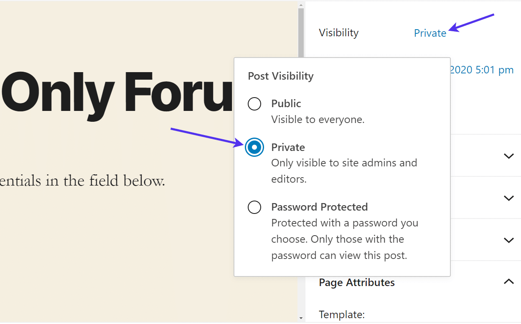
Task: Expand the settings panel just above Page Attributes
Action: click(508, 240)
